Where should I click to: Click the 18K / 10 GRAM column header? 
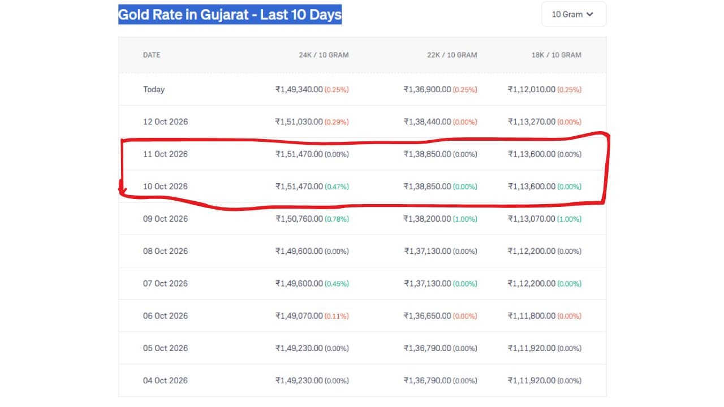pyautogui.click(x=557, y=55)
